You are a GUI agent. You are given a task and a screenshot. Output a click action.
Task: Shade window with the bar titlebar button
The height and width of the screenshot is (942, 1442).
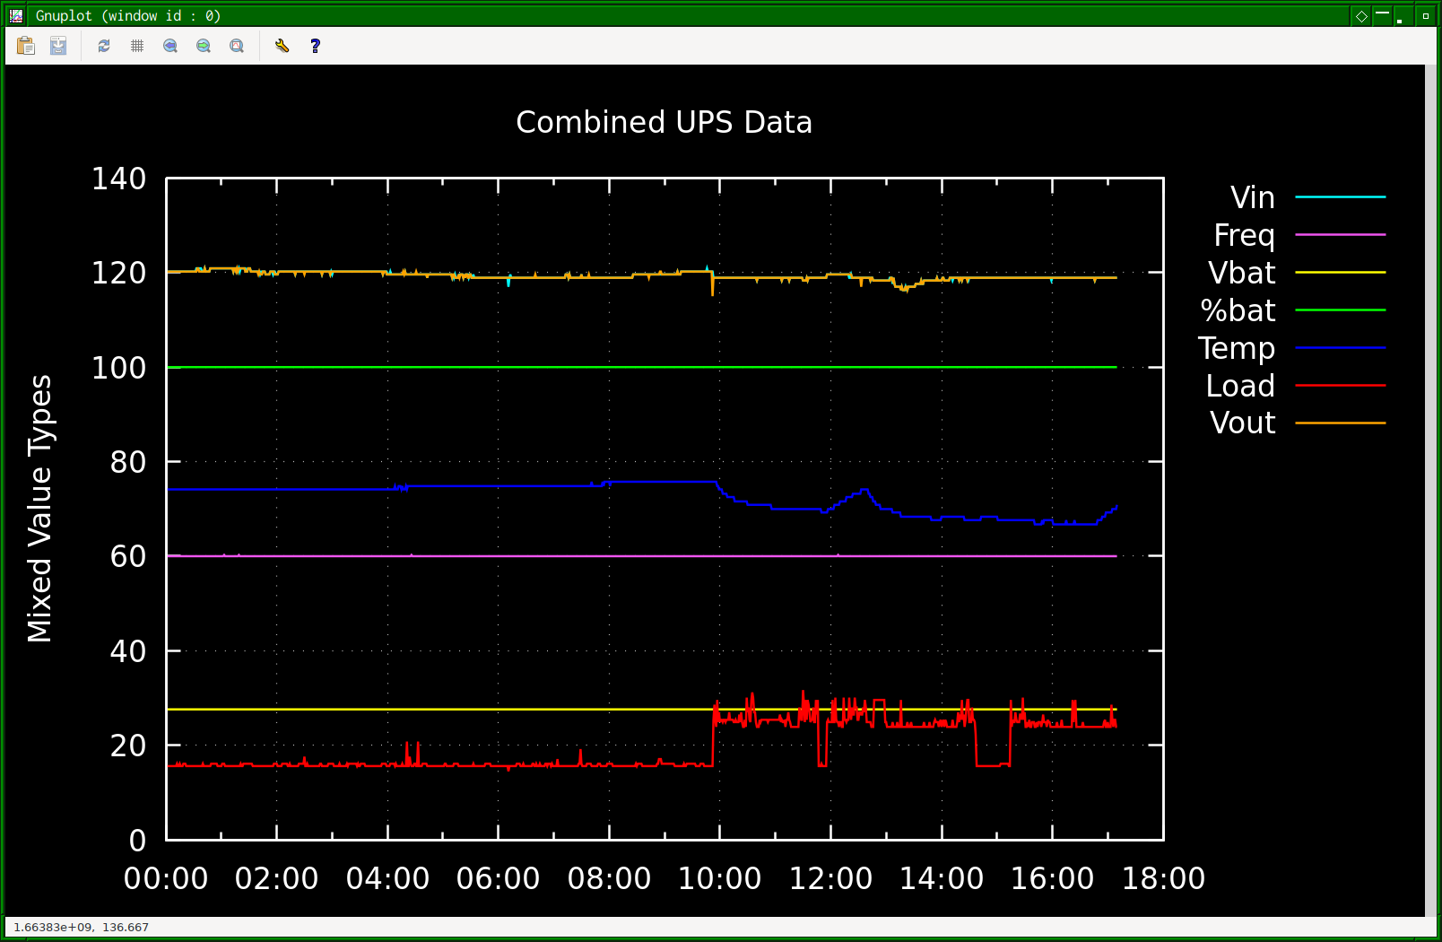click(x=1382, y=15)
